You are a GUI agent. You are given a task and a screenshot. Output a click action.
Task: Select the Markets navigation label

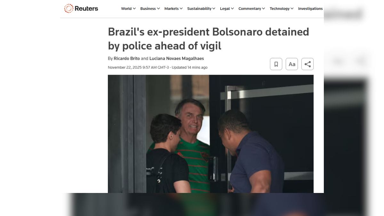pyautogui.click(x=172, y=9)
